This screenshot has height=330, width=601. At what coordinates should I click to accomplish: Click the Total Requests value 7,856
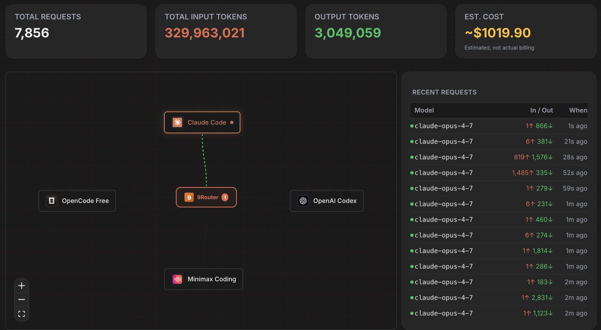[32, 33]
